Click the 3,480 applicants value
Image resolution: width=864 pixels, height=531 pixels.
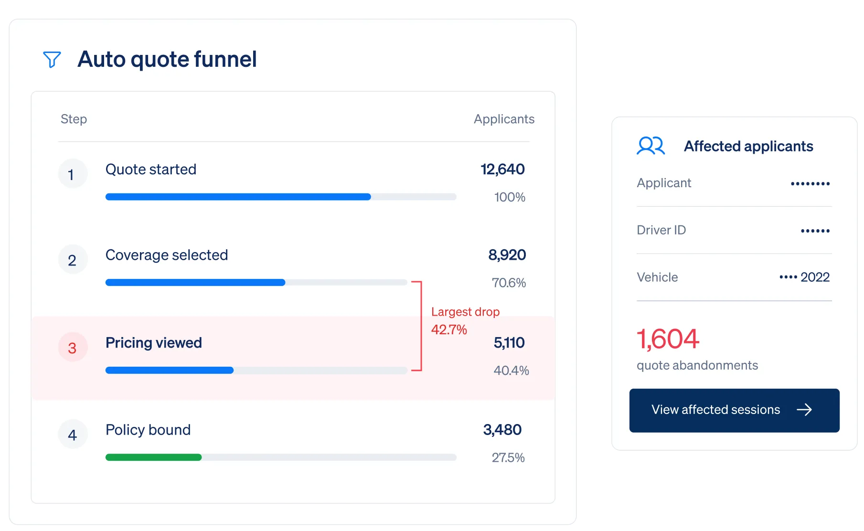pos(502,430)
